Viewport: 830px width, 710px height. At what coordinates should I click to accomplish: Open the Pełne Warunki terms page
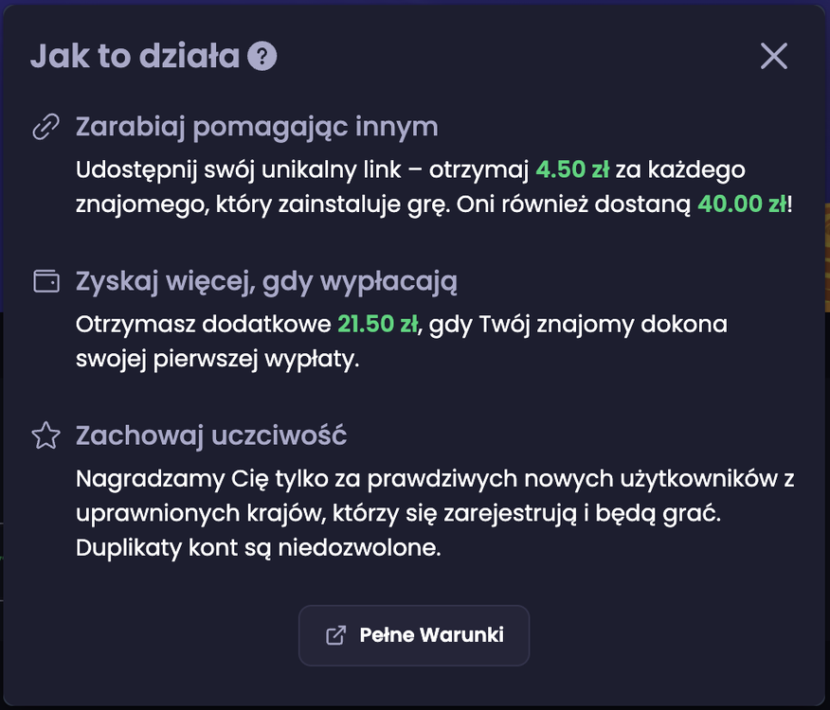click(x=414, y=635)
